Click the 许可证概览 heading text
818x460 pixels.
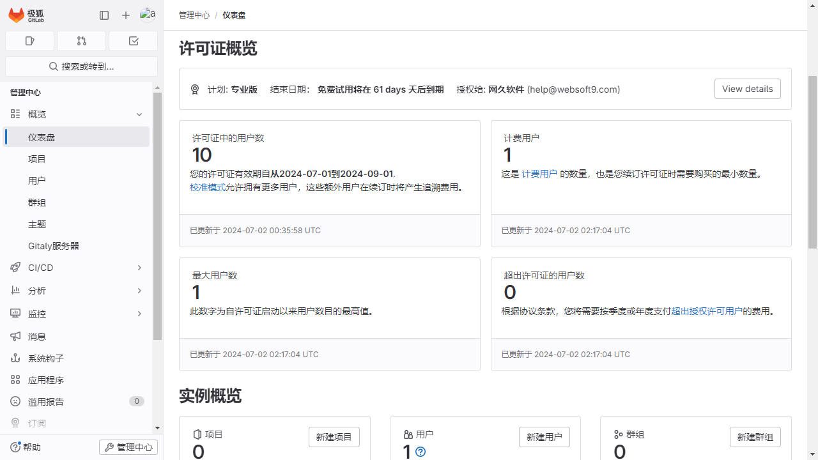coord(218,49)
